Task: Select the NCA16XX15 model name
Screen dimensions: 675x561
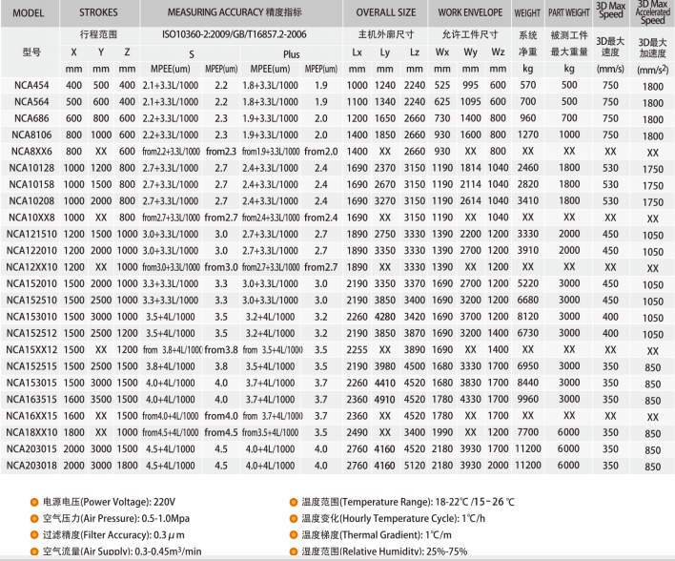Action: pyautogui.click(x=31, y=416)
